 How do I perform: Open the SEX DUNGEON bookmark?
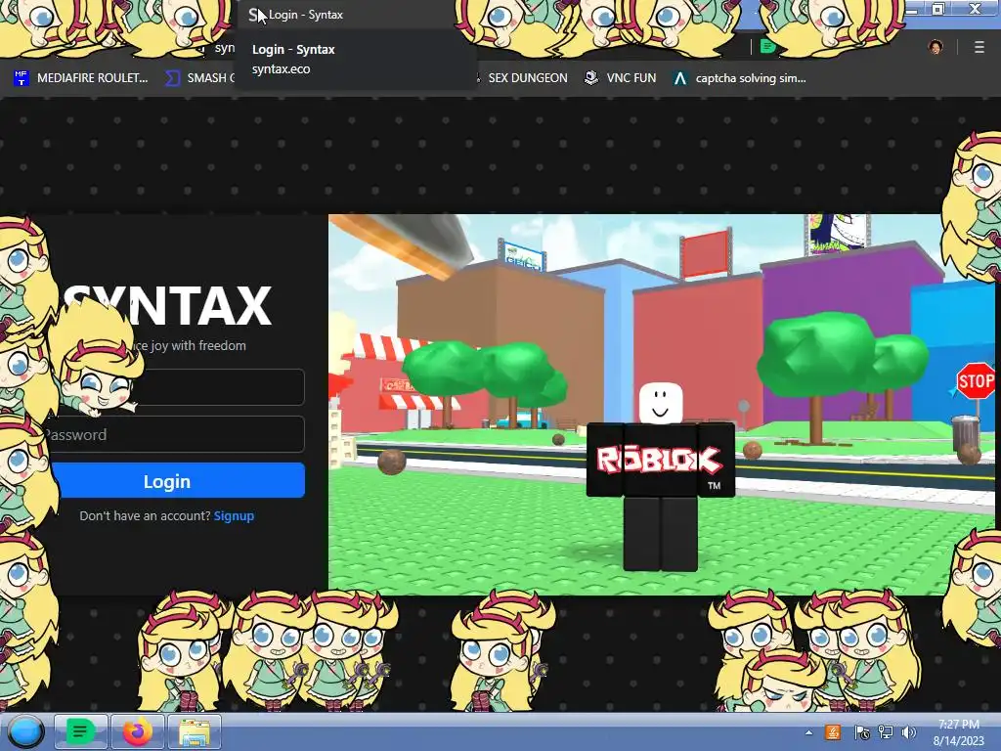click(x=525, y=78)
